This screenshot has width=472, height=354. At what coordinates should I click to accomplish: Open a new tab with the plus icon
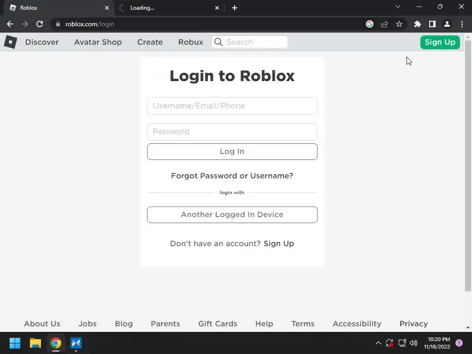tap(235, 8)
